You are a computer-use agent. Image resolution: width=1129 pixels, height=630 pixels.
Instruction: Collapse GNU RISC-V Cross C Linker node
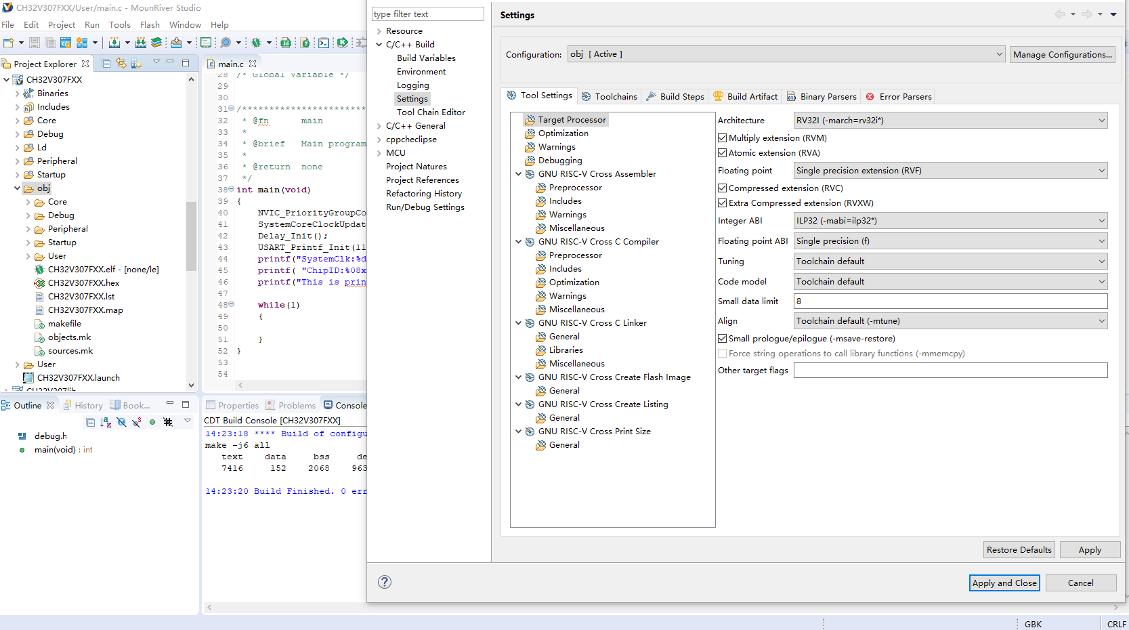click(x=519, y=323)
